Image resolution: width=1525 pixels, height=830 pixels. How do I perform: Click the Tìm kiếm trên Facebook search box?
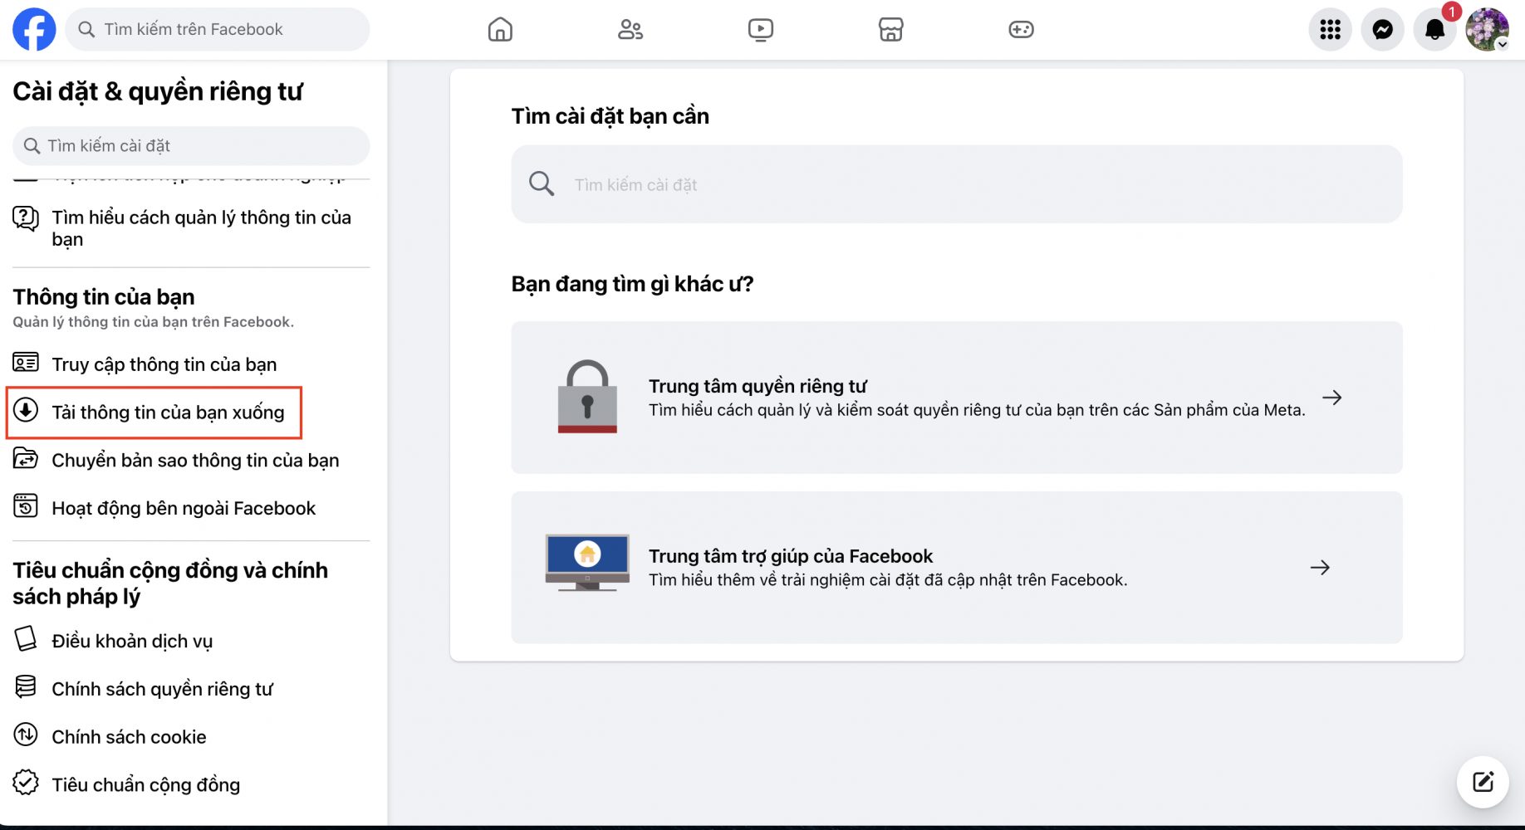218,30
